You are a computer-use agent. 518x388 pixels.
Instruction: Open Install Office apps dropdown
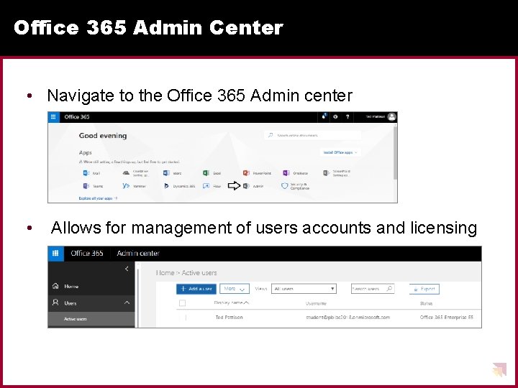340,152
